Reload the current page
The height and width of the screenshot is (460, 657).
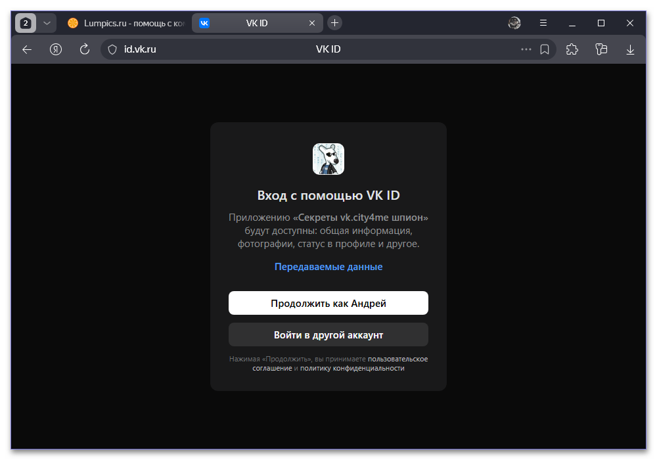tap(85, 49)
